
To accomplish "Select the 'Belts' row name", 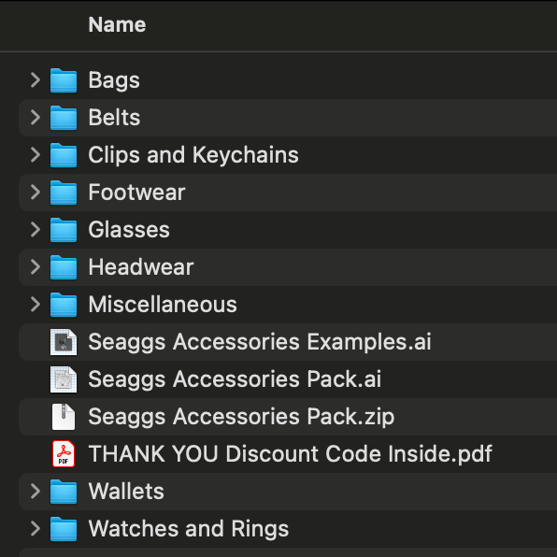I will (114, 118).
